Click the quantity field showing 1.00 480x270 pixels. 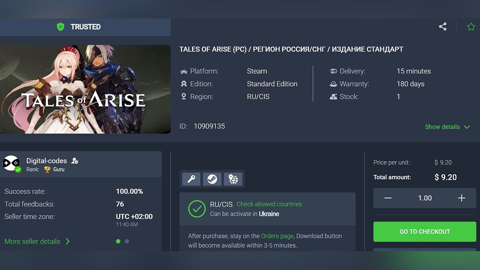[425, 198]
